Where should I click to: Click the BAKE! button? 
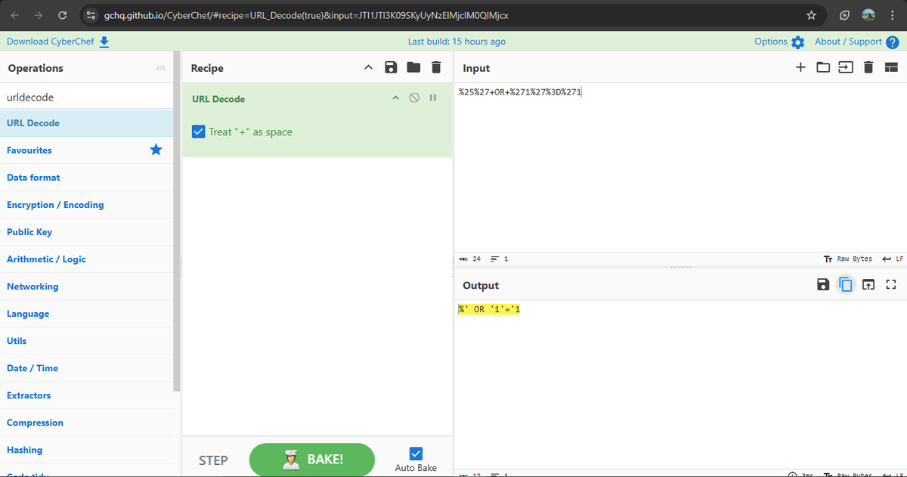pos(311,460)
